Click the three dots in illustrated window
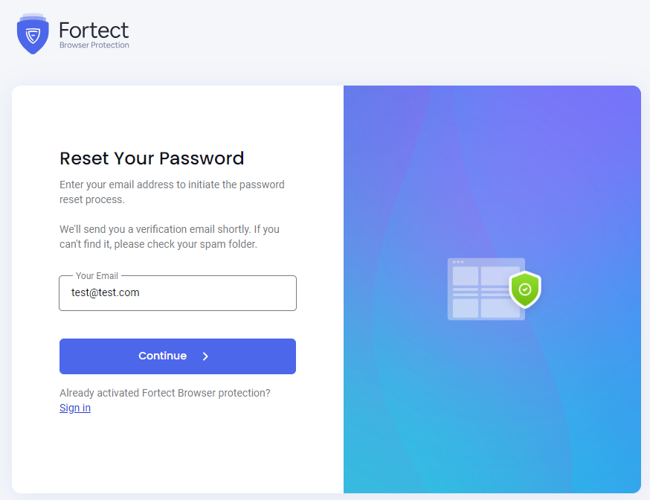 point(458,262)
